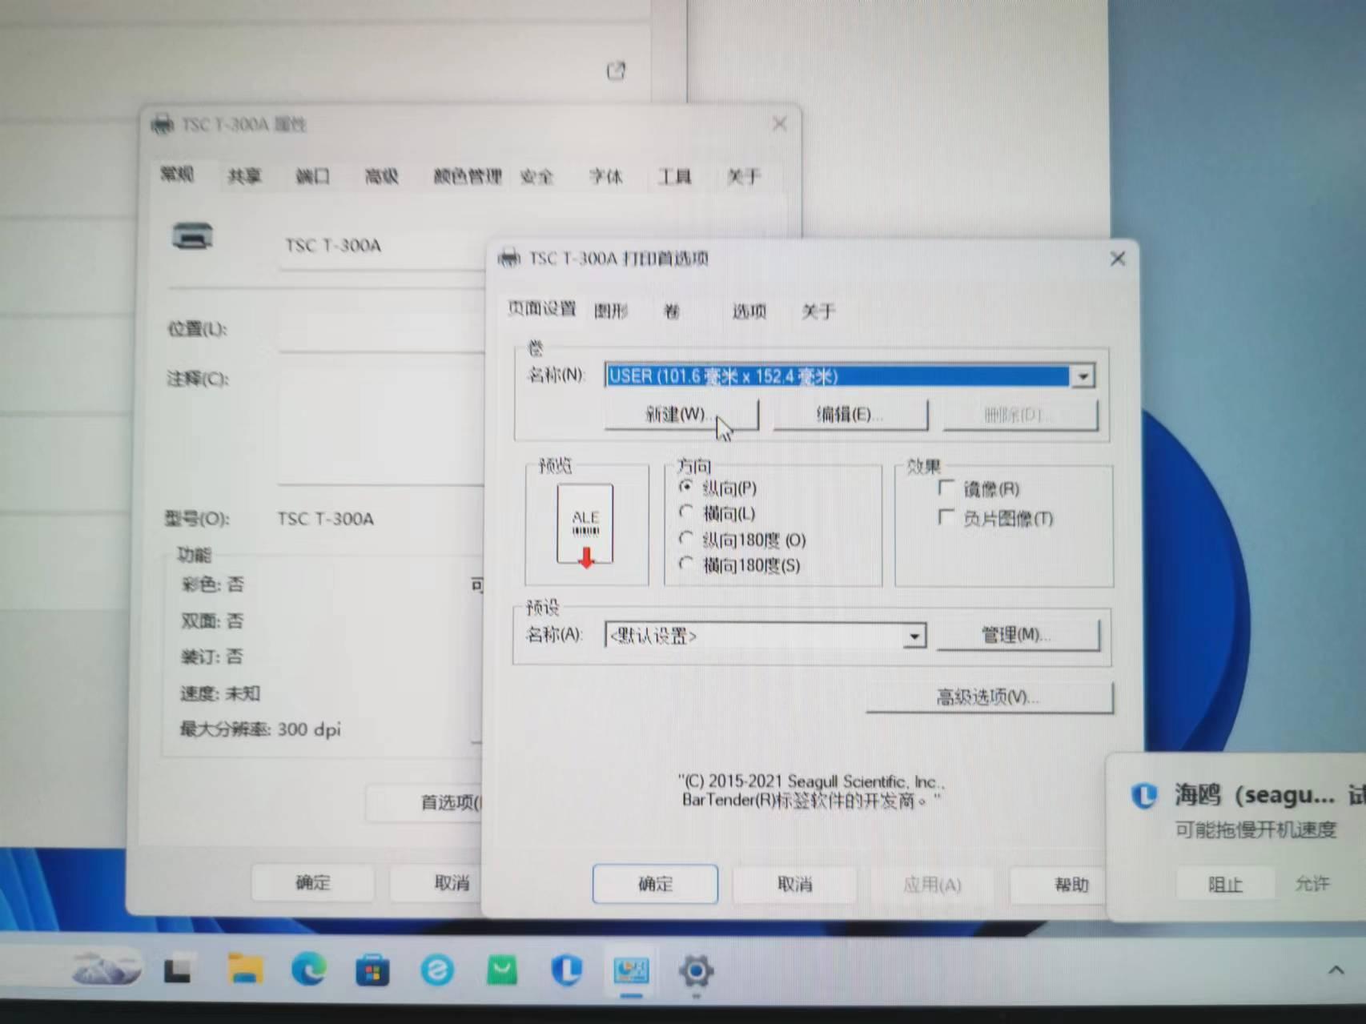Open the 安全 tab in properties window

536,176
